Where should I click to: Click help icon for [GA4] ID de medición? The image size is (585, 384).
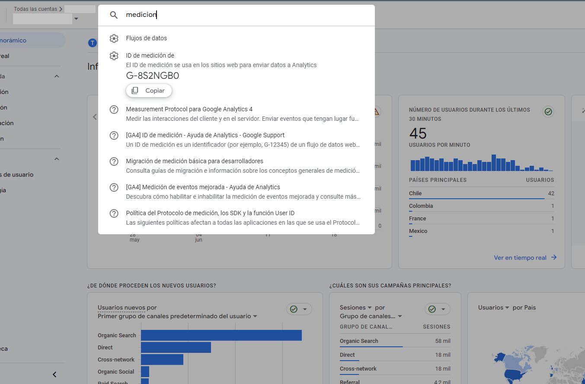(114, 136)
